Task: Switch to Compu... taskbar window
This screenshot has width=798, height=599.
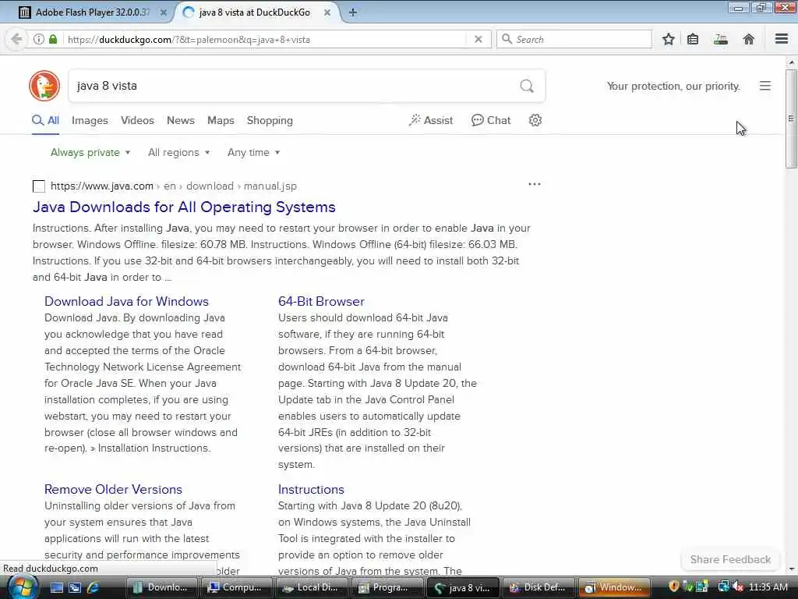Action: pyautogui.click(x=237, y=587)
